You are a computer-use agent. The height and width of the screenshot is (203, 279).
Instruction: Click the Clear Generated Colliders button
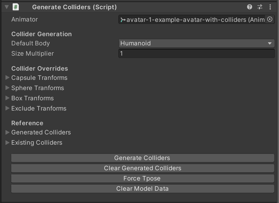click(143, 168)
